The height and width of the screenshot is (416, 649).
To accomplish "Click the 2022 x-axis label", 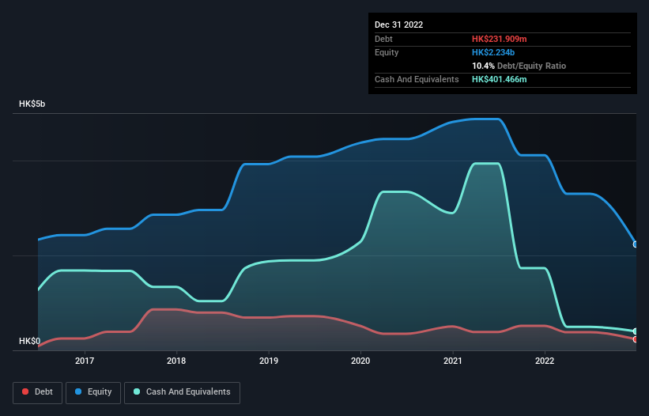I will pyautogui.click(x=545, y=361).
